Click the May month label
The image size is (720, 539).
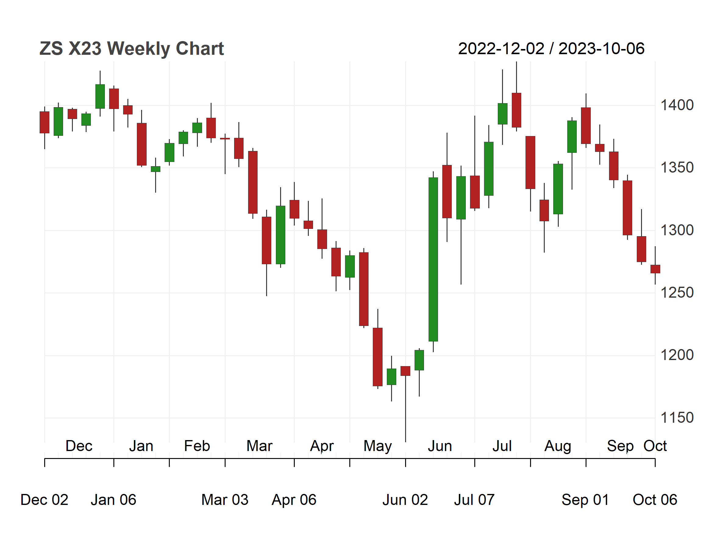[378, 446]
